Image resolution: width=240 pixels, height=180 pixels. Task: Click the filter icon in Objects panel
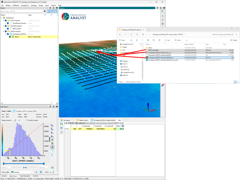[56, 11]
